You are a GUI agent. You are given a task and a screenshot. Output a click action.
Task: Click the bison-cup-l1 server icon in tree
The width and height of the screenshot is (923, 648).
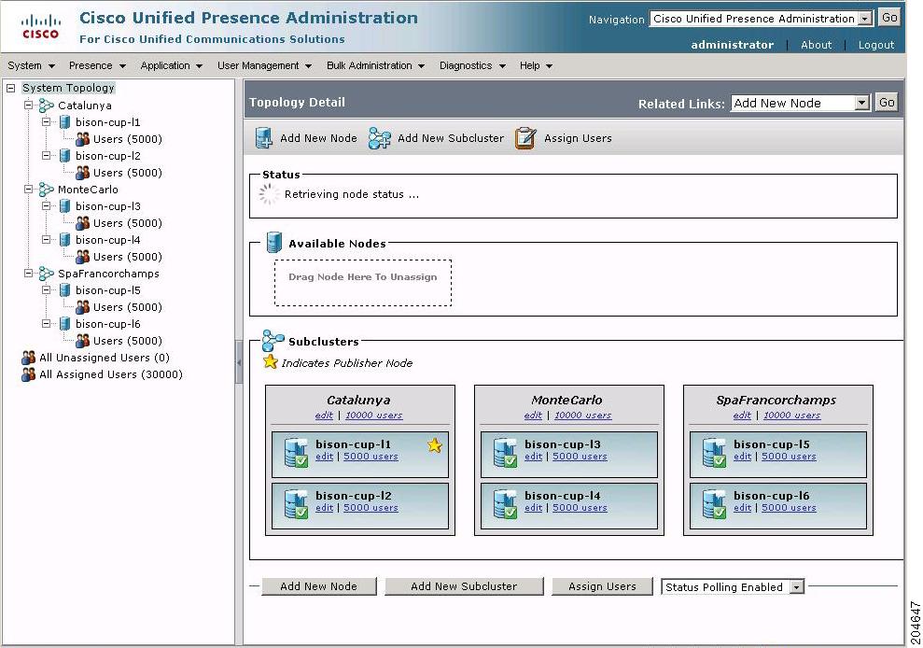pyautogui.click(x=65, y=122)
